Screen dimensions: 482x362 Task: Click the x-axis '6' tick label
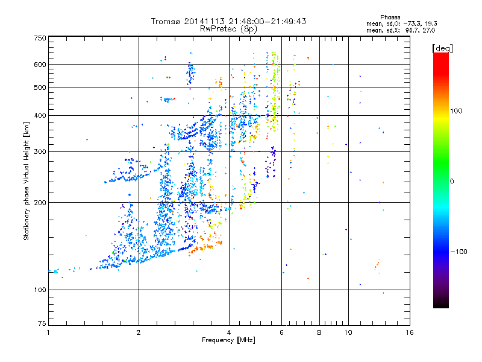281,332
